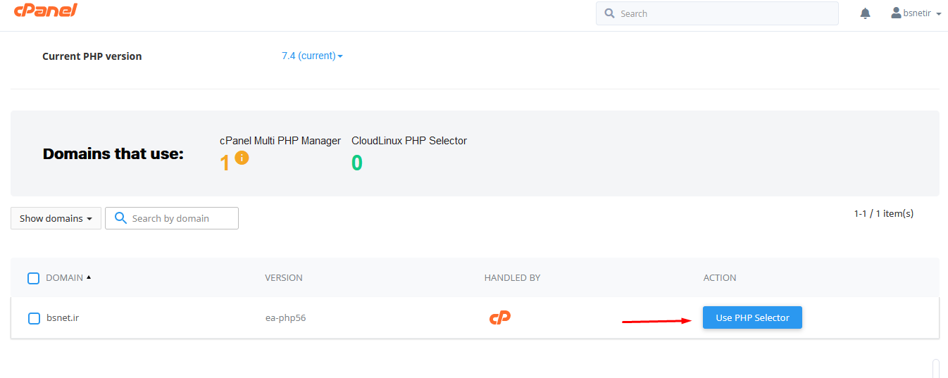The height and width of the screenshot is (378, 948).
Task: Click the cPanel logo
Action: (46, 11)
